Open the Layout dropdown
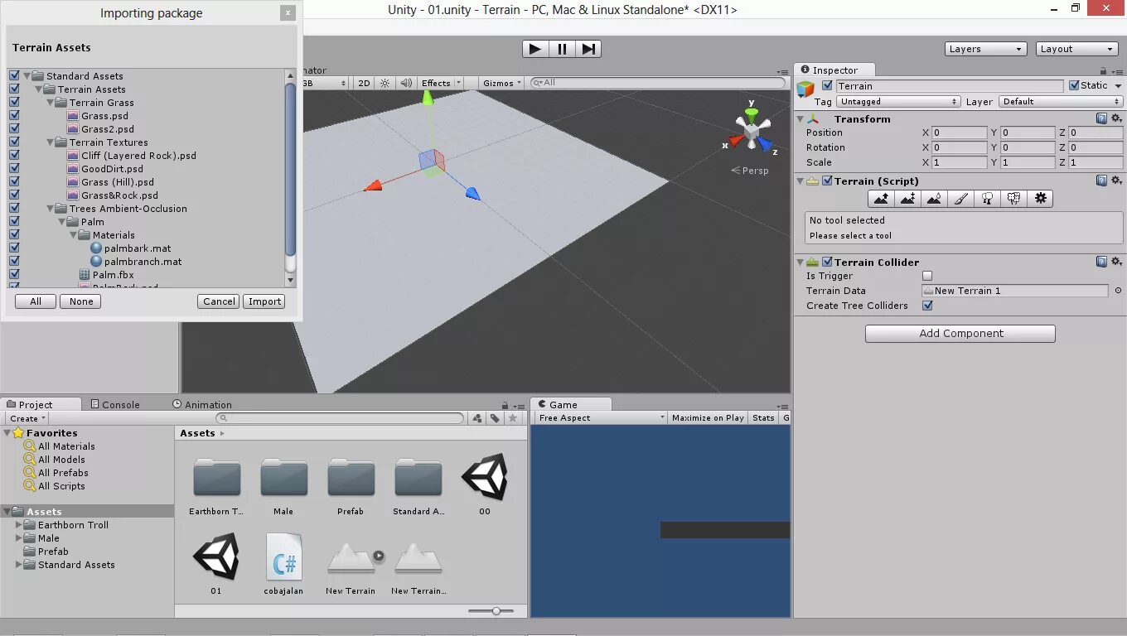Image resolution: width=1127 pixels, height=636 pixels. click(1077, 49)
